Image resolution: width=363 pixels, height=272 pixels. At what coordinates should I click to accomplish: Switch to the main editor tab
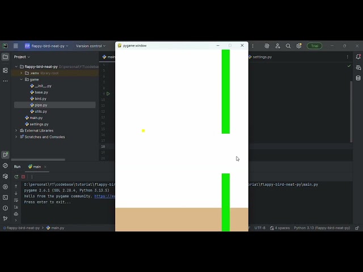[x=108, y=57]
